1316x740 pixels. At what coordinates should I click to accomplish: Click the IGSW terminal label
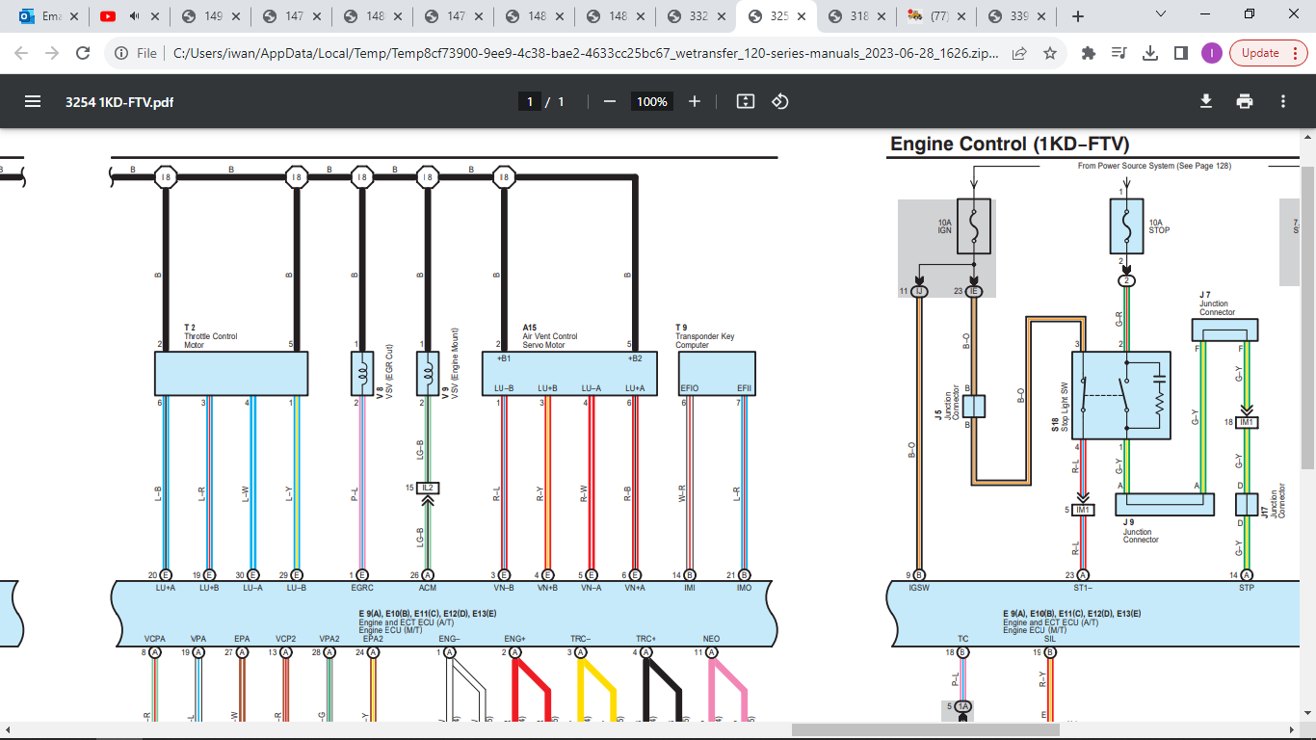pyautogui.click(x=919, y=587)
